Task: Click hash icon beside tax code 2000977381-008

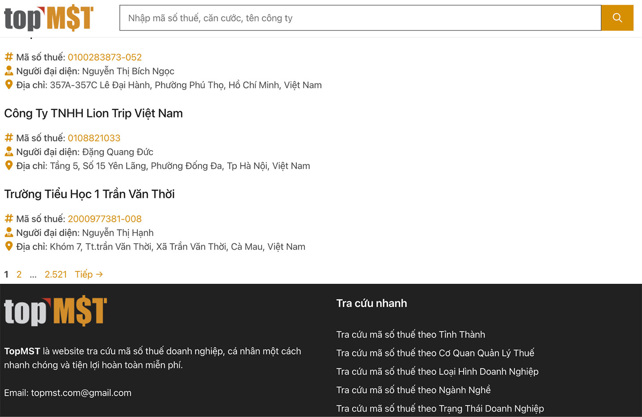Action: [x=9, y=218]
